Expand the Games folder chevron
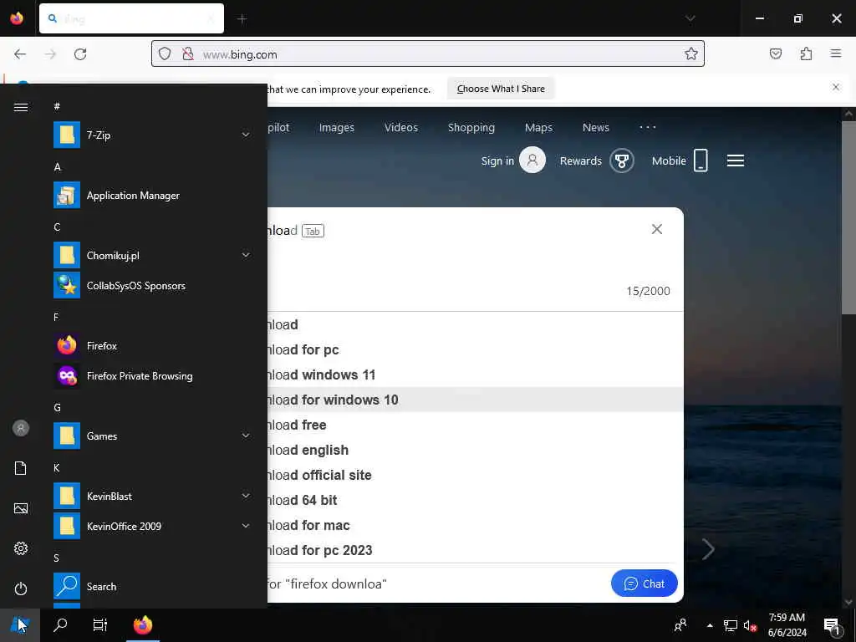This screenshot has height=642, width=856. [x=246, y=436]
